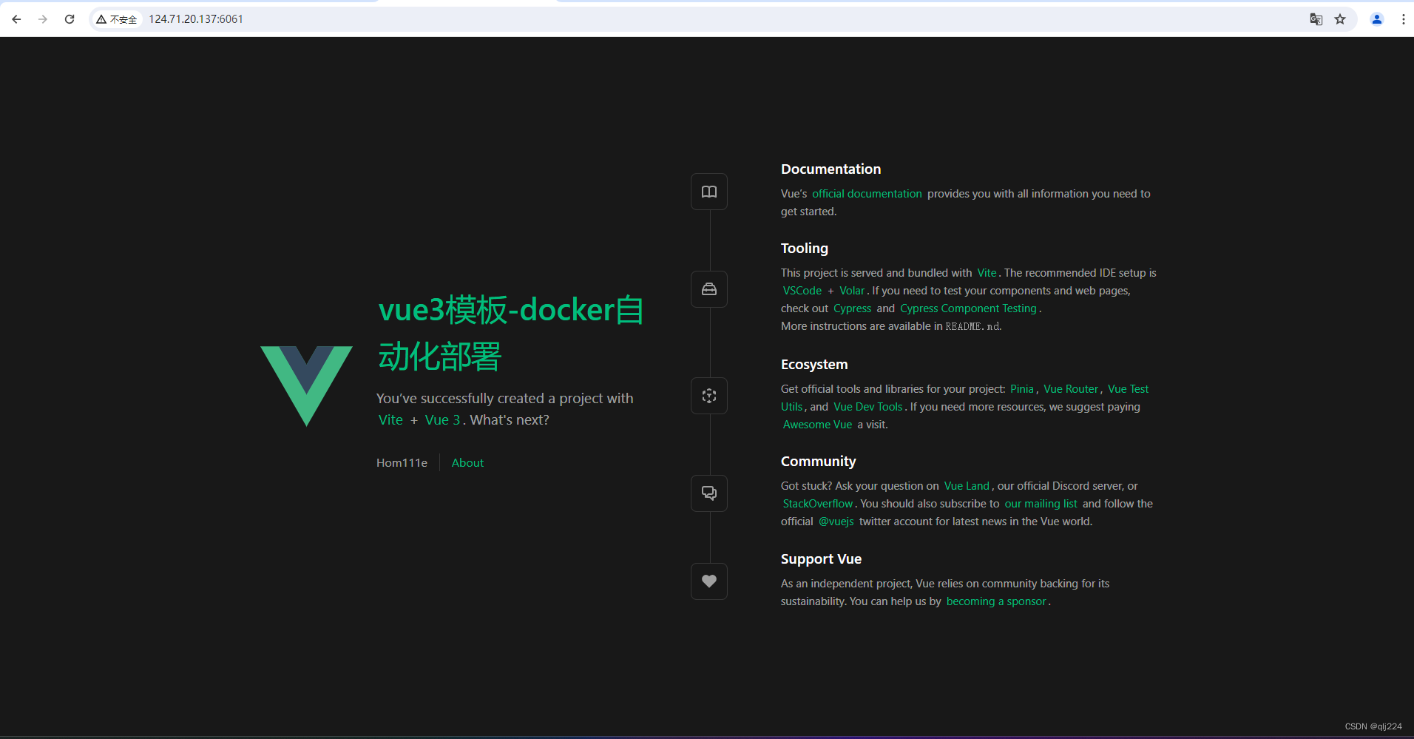Open the browser three-dot menu
1414x739 pixels.
(1403, 19)
